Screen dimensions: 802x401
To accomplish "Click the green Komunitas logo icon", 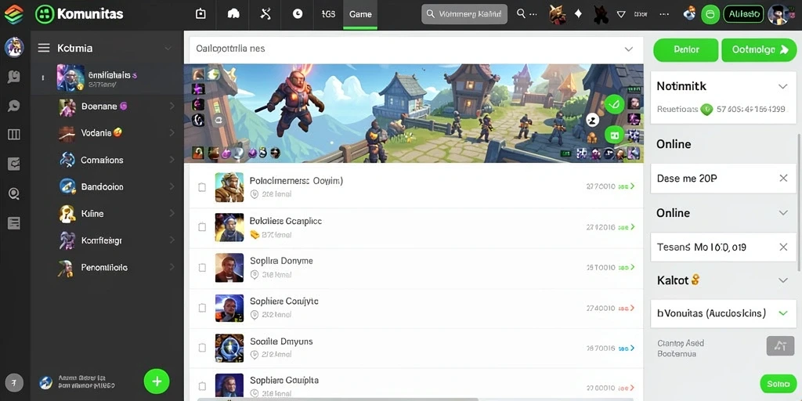I will (x=45, y=14).
